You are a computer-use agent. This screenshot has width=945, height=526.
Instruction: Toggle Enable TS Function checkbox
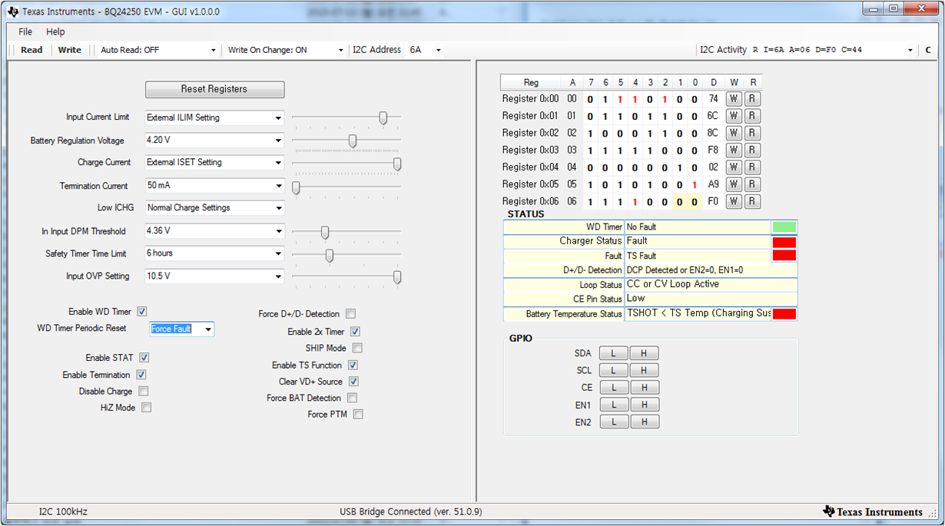[353, 366]
